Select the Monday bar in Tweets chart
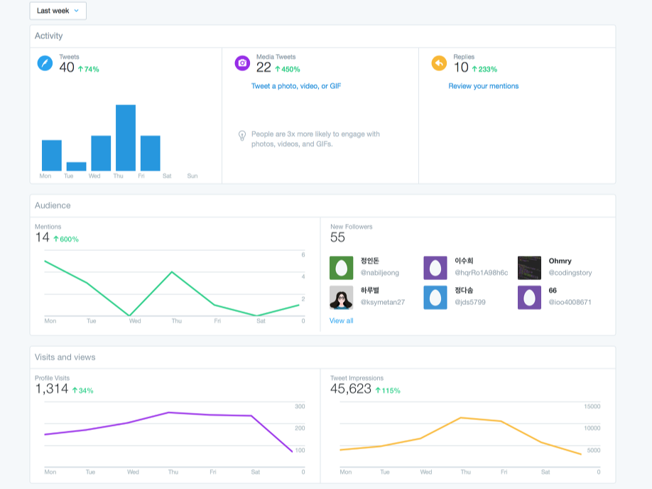652x489 pixels. [52, 155]
